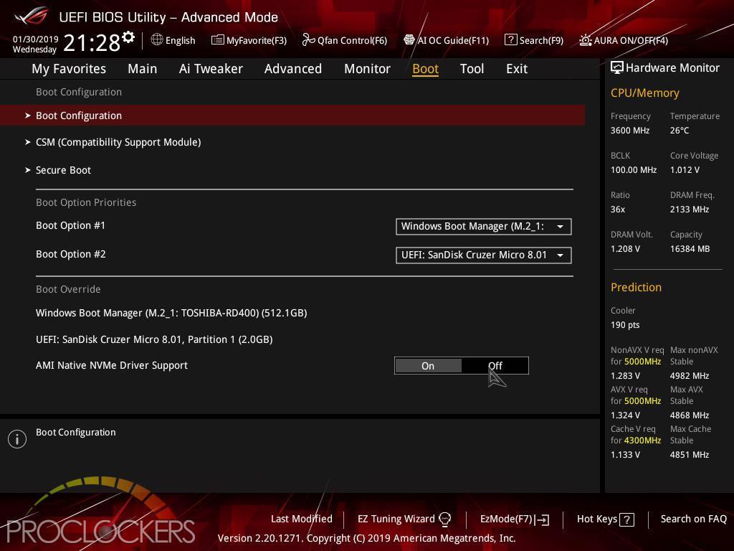The height and width of the screenshot is (551, 734).
Task: Click the info icon in help panel
Action: click(x=17, y=439)
